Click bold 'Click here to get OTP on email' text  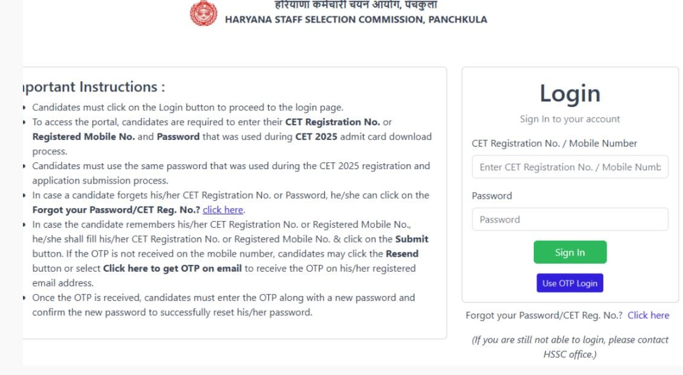point(172,268)
